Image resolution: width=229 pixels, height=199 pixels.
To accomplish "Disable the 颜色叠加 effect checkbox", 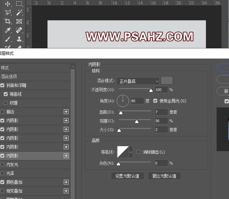I will (x=2, y=182).
